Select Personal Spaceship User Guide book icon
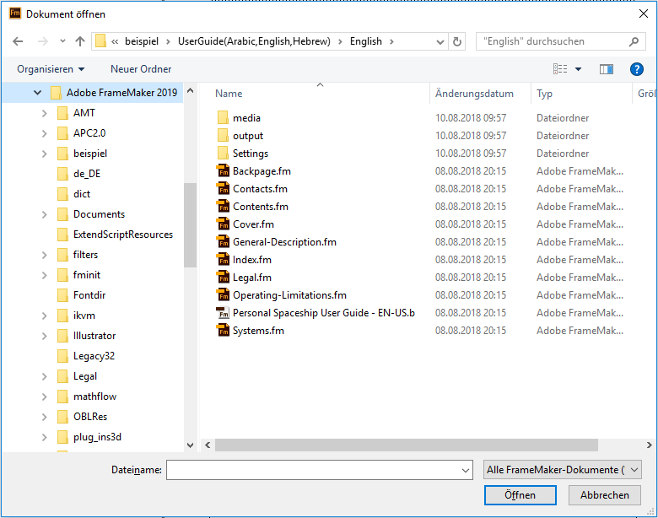Image resolution: width=658 pixels, height=518 pixels. (x=223, y=313)
